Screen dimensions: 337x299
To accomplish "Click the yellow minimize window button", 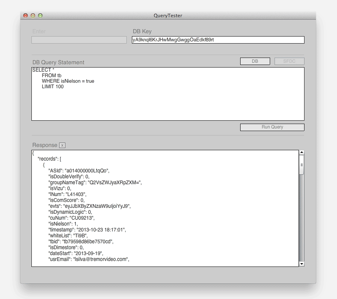I will pos(33,16).
